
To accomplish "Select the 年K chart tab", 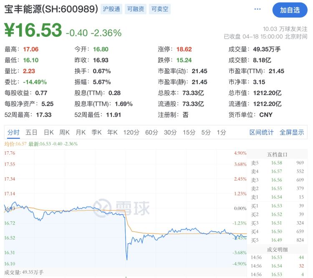I will point(112,133).
